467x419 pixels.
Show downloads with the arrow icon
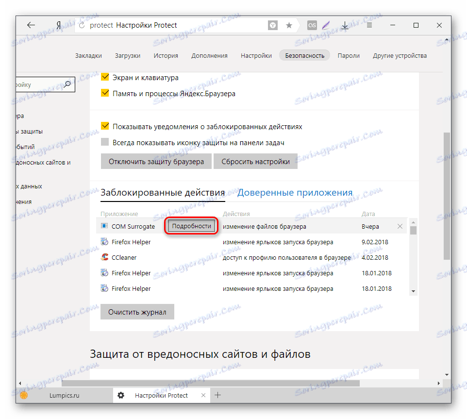pyautogui.click(x=345, y=25)
